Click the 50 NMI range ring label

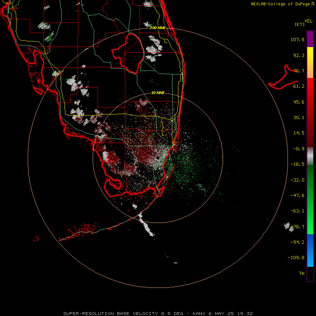pyautogui.click(x=158, y=93)
